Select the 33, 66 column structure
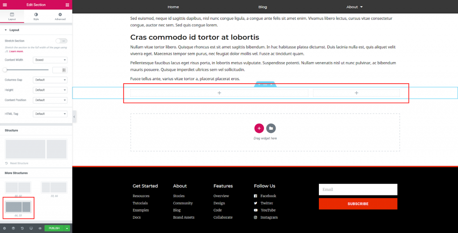 point(54,188)
